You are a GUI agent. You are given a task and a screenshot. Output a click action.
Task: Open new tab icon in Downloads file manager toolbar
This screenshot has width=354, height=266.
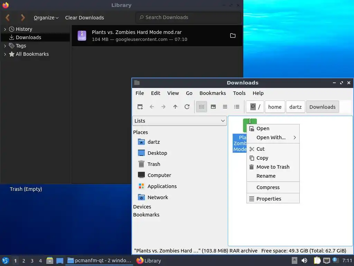tap(140, 107)
